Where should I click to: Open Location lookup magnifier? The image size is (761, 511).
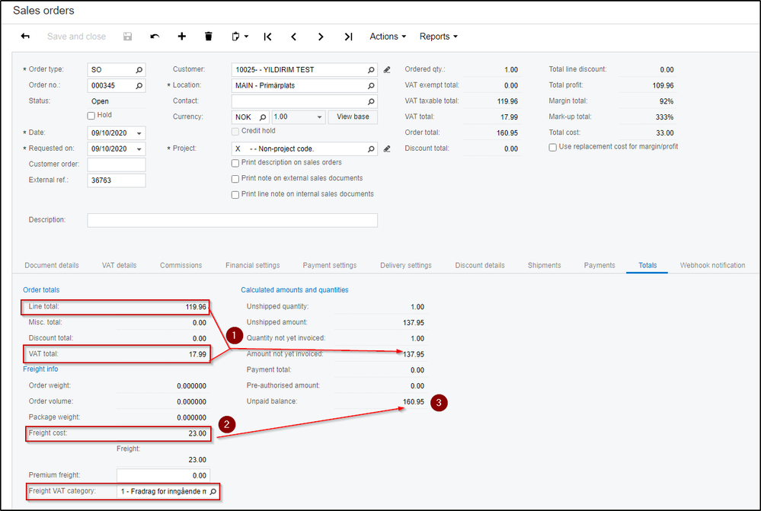point(371,86)
